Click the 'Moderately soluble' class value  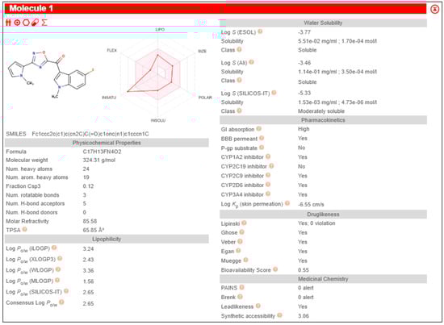pyautogui.click(x=321, y=111)
